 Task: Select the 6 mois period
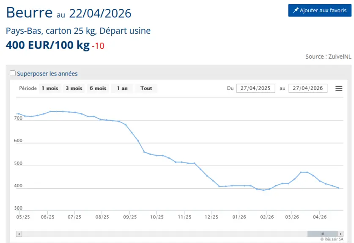coord(98,88)
